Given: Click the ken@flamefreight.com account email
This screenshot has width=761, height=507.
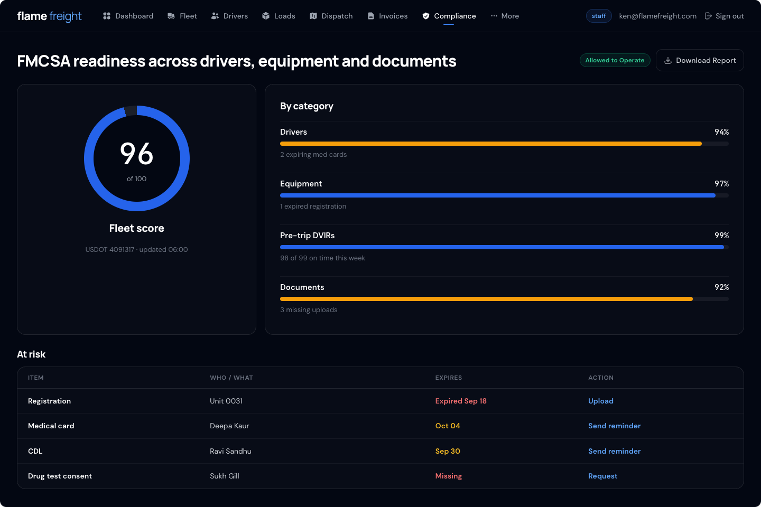Looking at the screenshot, I should [657, 16].
